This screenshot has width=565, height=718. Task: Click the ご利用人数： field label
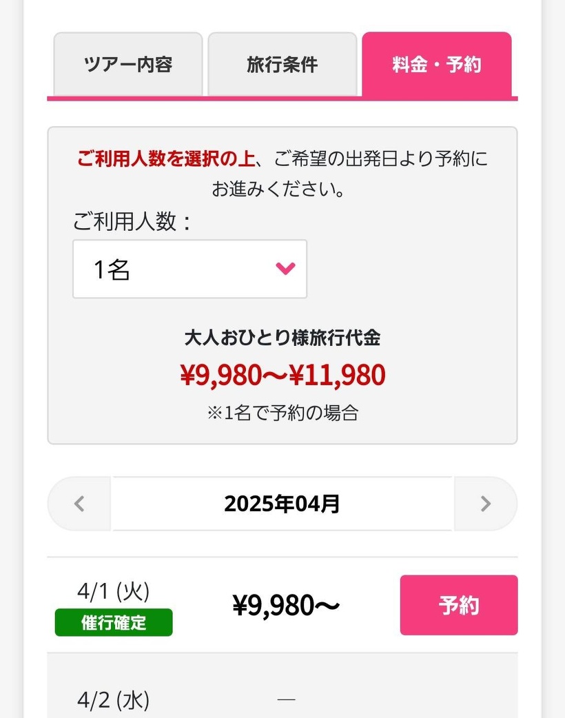pos(132,222)
